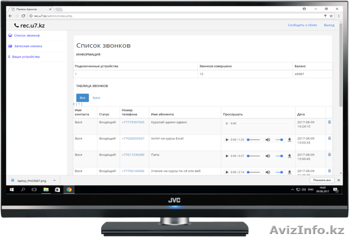Delete the 'Хотят на курсы Excel' call
The height and width of the screenshot is (237, 349).
329,139
